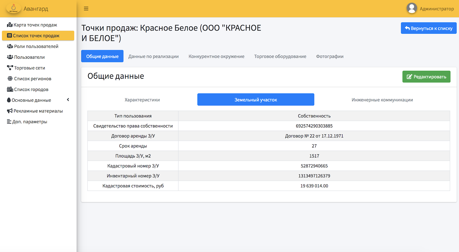The height and width of the screenshot is (252, 459).
Task: Click the users-cog icon beside Роли пользователей
Action: pyautogui.click(x=10, y=46)
